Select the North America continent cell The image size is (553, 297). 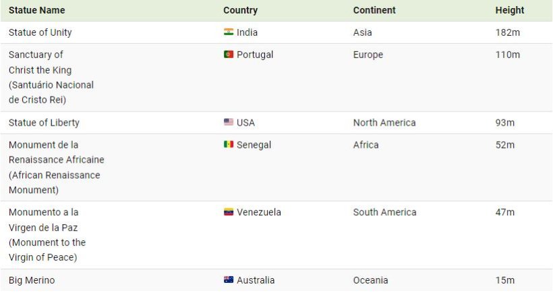384,123
